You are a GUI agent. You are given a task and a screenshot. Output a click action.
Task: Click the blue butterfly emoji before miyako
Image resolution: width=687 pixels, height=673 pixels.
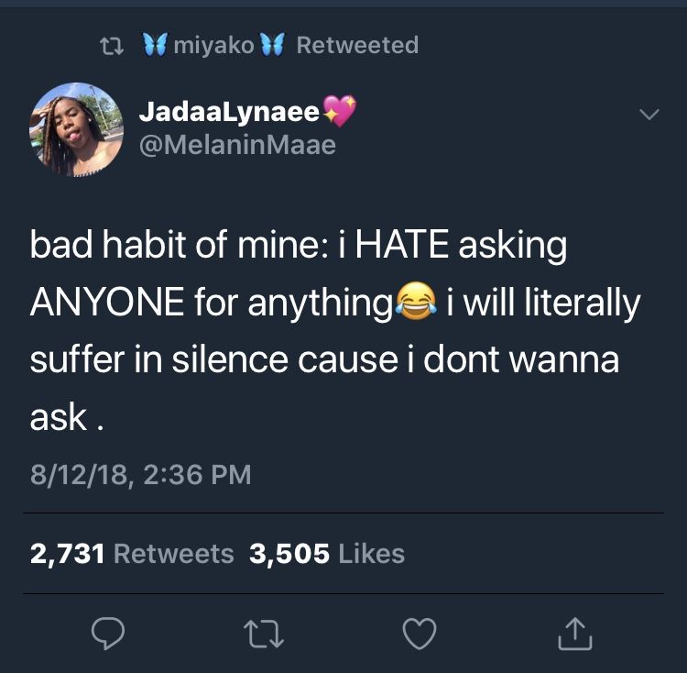tap(156, 44)
